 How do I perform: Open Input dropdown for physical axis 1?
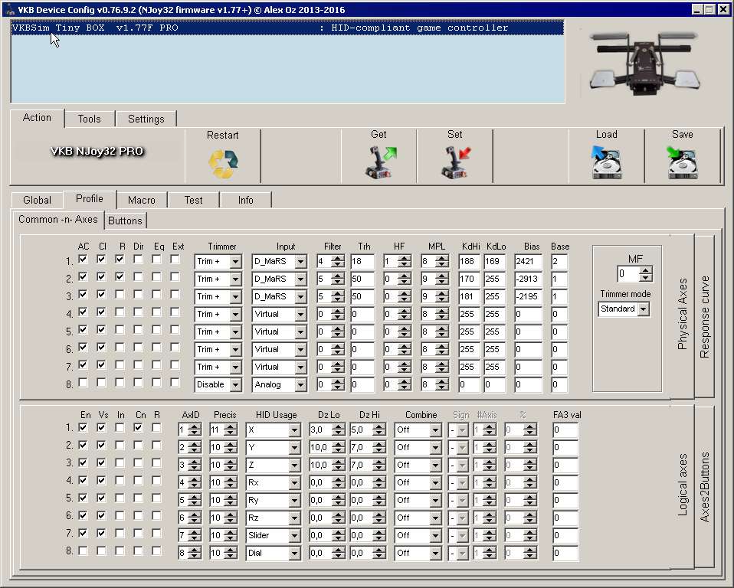pos(300,262)
